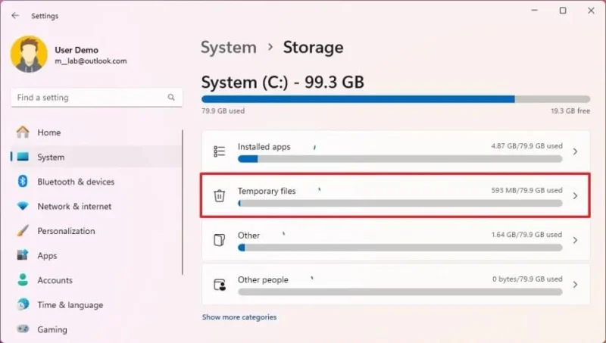This screenshot has width=606, height=343.
Task: Click the 19.3 GB free label
Action: [x=570, y=111]
